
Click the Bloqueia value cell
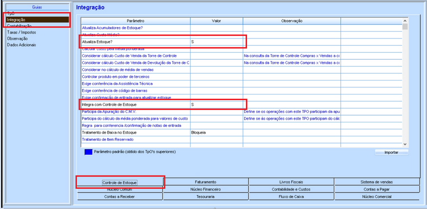(216, 132)
